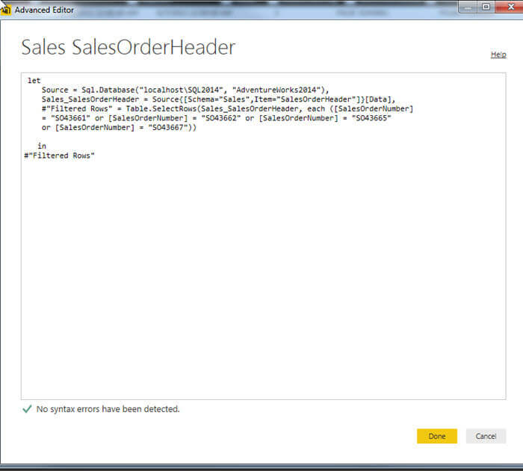523x471 pixels.
Task: Click the Advanced Editor title bar text
Action: pyautogui.click(x=44, y=10)
